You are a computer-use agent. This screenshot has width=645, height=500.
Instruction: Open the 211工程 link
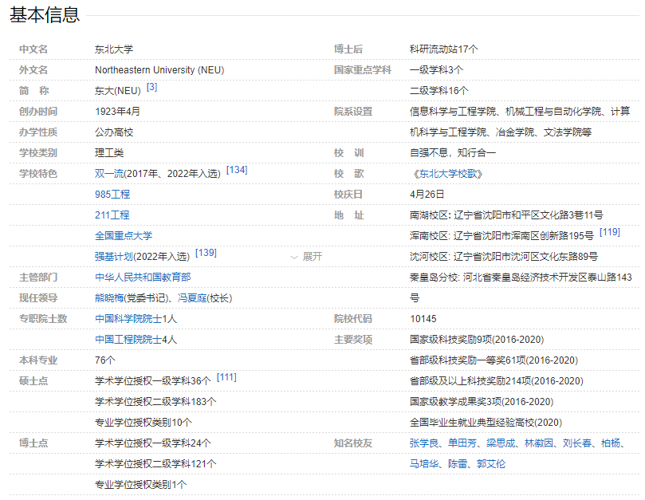pos(112,215)
